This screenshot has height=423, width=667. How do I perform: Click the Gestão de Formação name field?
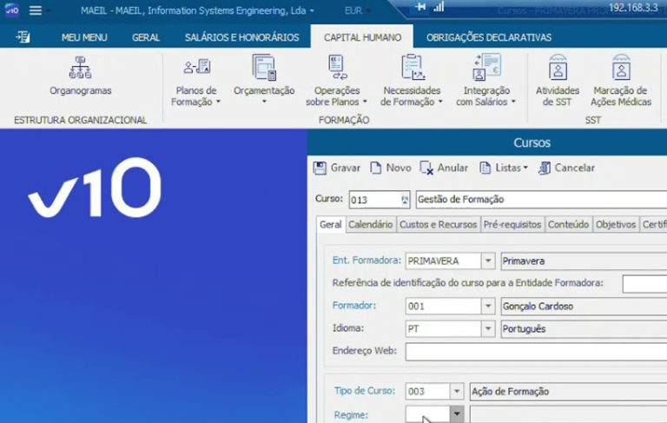pyautogui.click(x=541, y=199)
